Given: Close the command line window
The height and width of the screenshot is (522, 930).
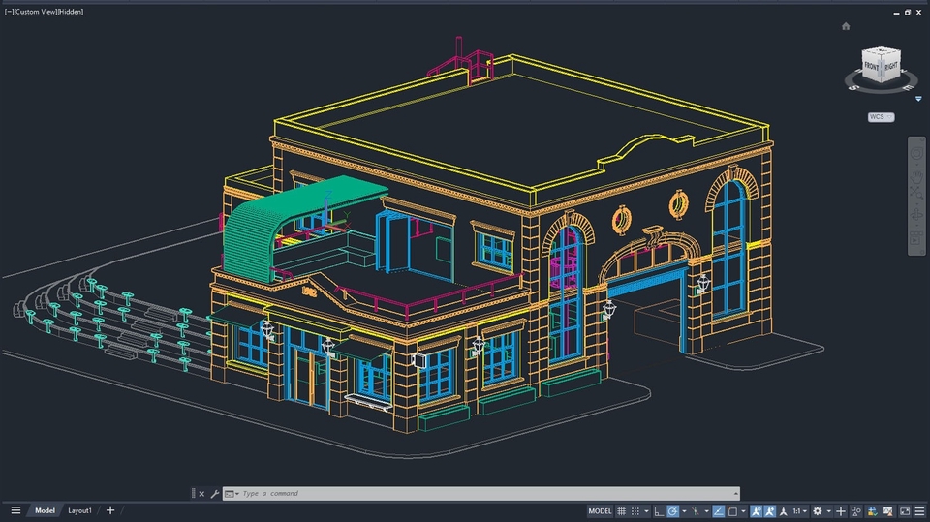Looking at the screenshot, I should click(201, 494).
